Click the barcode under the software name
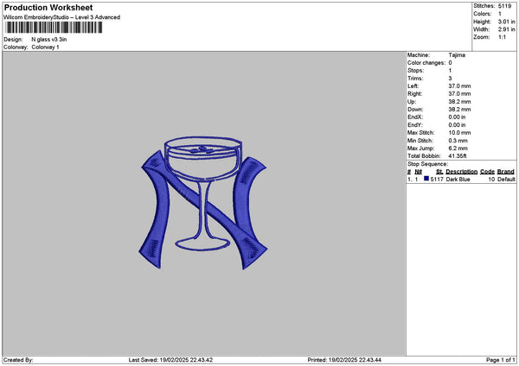The width and height of the screenshot is (519, 366). (x=54, y=28)
